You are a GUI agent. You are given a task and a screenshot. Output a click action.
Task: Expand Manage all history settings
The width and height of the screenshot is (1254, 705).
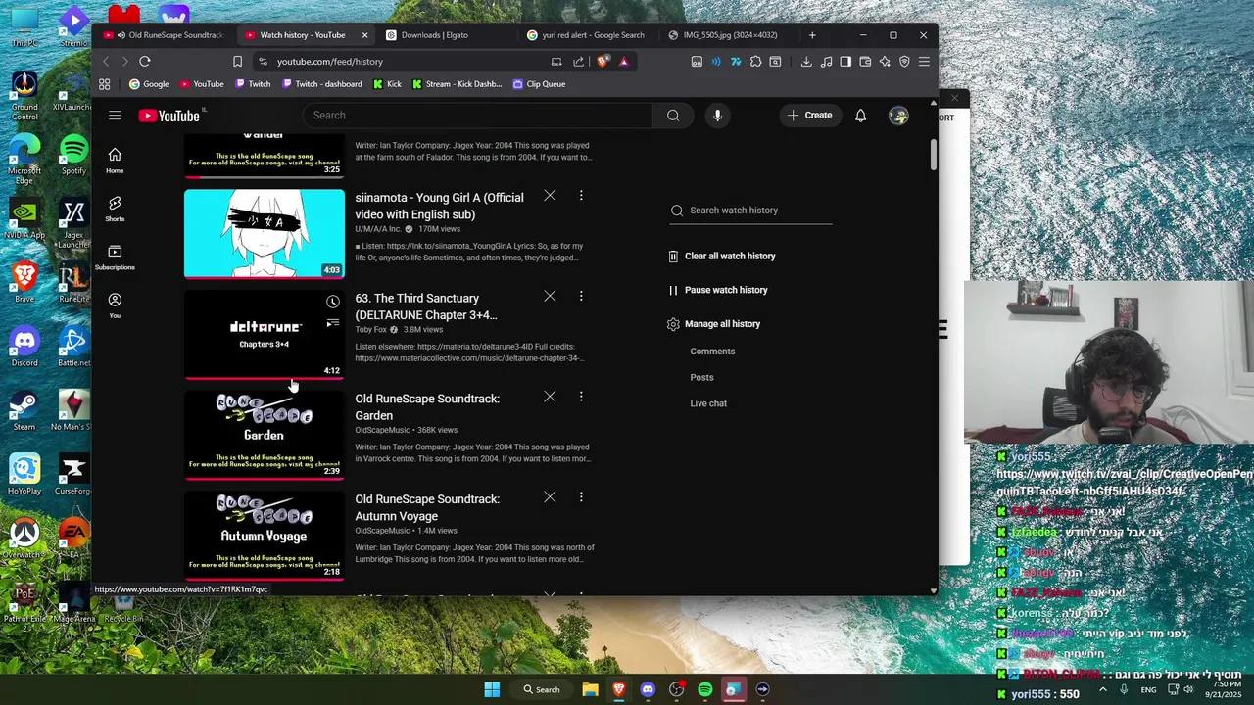tap(714, 324)
